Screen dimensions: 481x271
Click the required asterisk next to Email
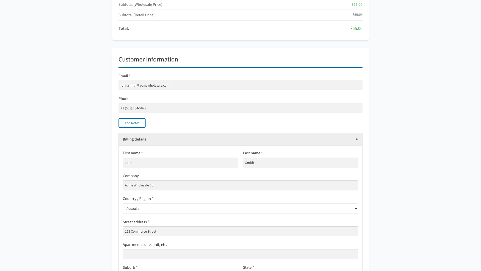(x=130, y=75)
